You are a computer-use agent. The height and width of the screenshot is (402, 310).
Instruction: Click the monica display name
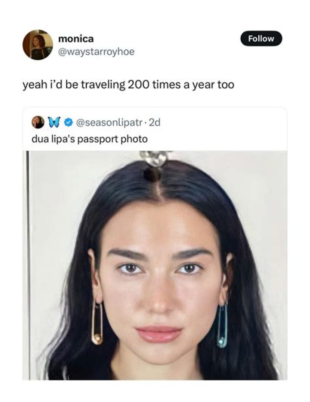76,39
